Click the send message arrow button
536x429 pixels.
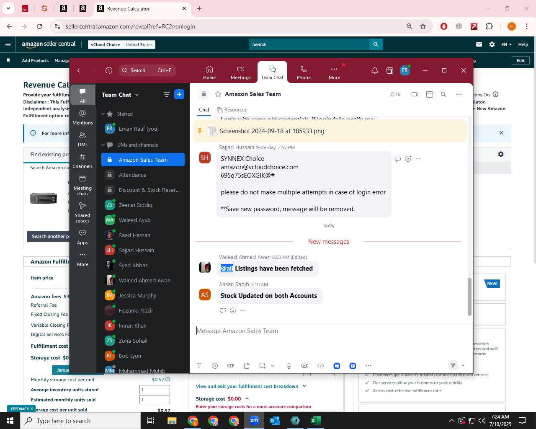(x=453, y=365)
